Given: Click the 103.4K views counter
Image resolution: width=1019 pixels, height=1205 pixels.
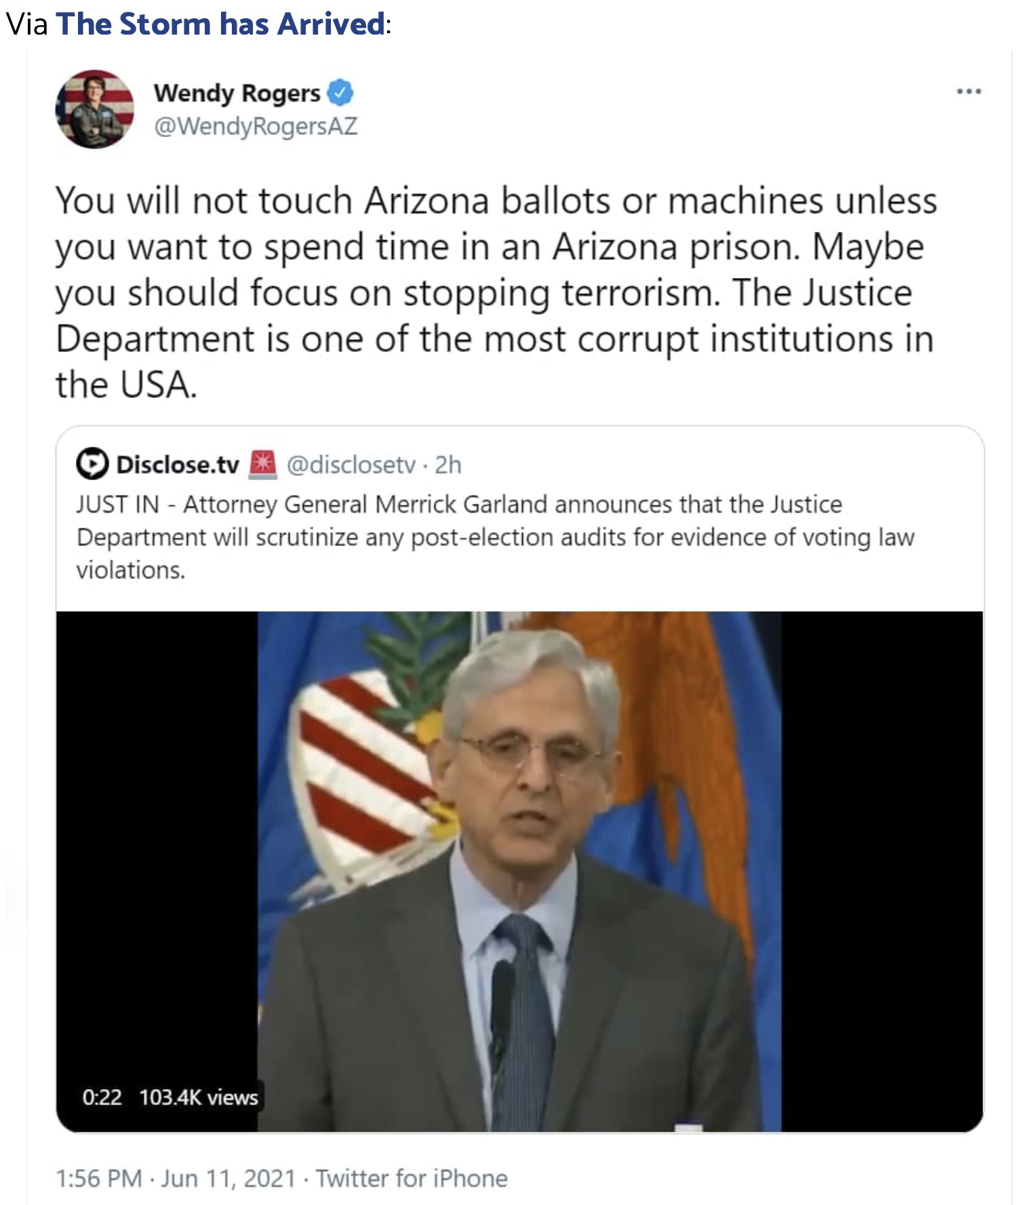Looking at the screenshot, I should click(x=199, y=1097).
